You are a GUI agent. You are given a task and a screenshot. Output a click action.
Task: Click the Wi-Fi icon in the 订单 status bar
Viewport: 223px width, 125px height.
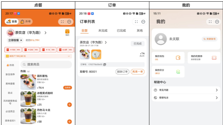tap(134, 14)
